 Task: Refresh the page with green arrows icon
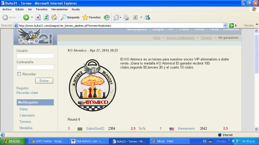click(46, 17)
